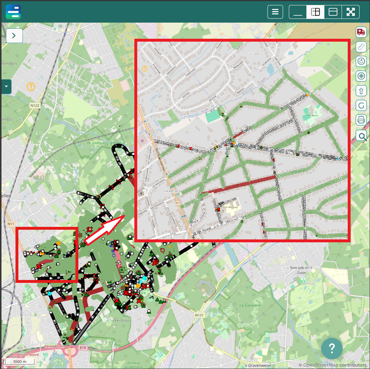The image size is (370, 369).
Task: Click the circular refresh map icon
Action: click(x=361, y=61)
